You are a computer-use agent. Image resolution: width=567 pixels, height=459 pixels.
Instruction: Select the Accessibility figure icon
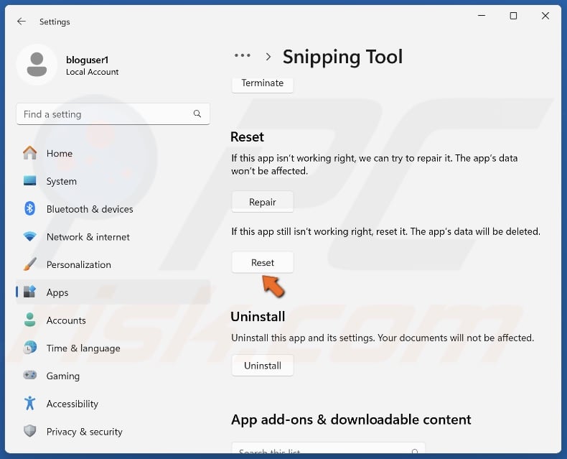[x=29, y=403]
